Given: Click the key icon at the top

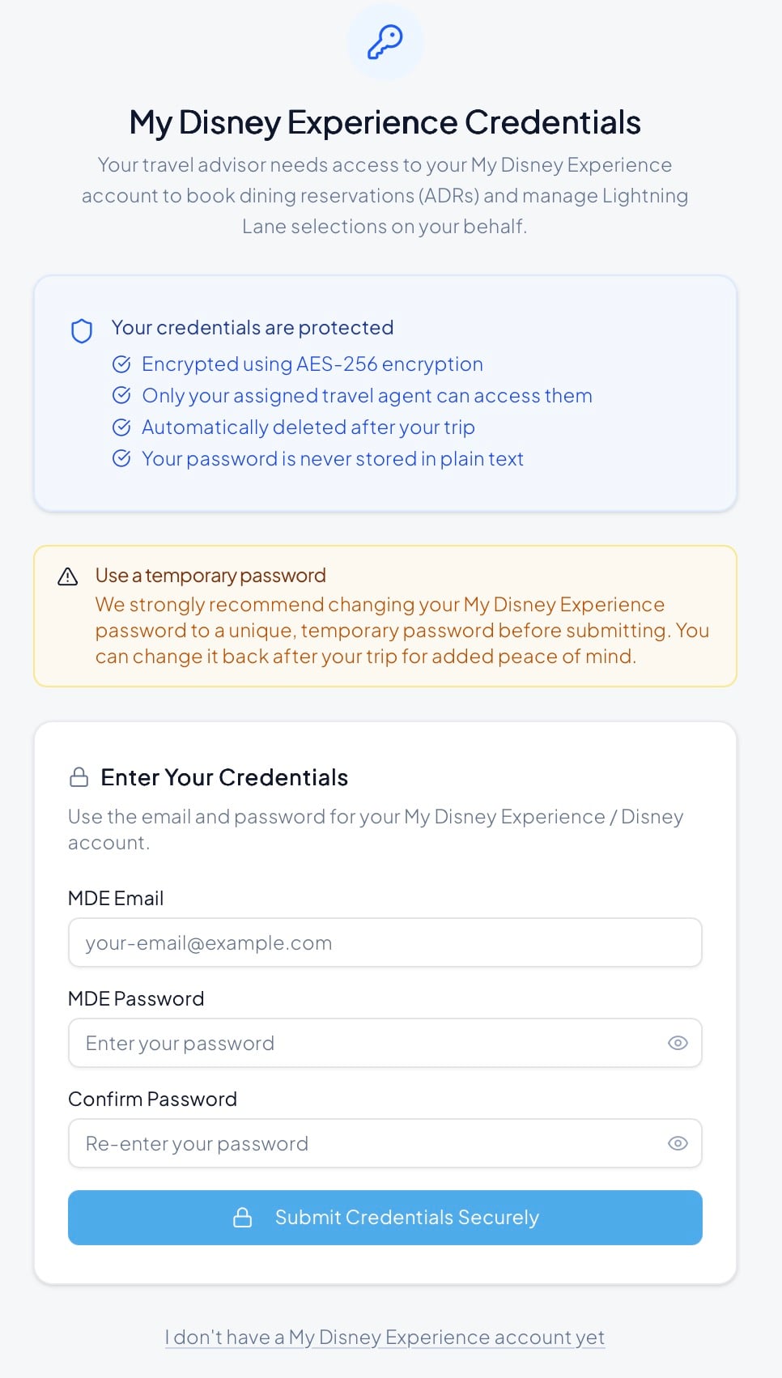Looking at the screenshot, I should [x=385, y=40].
